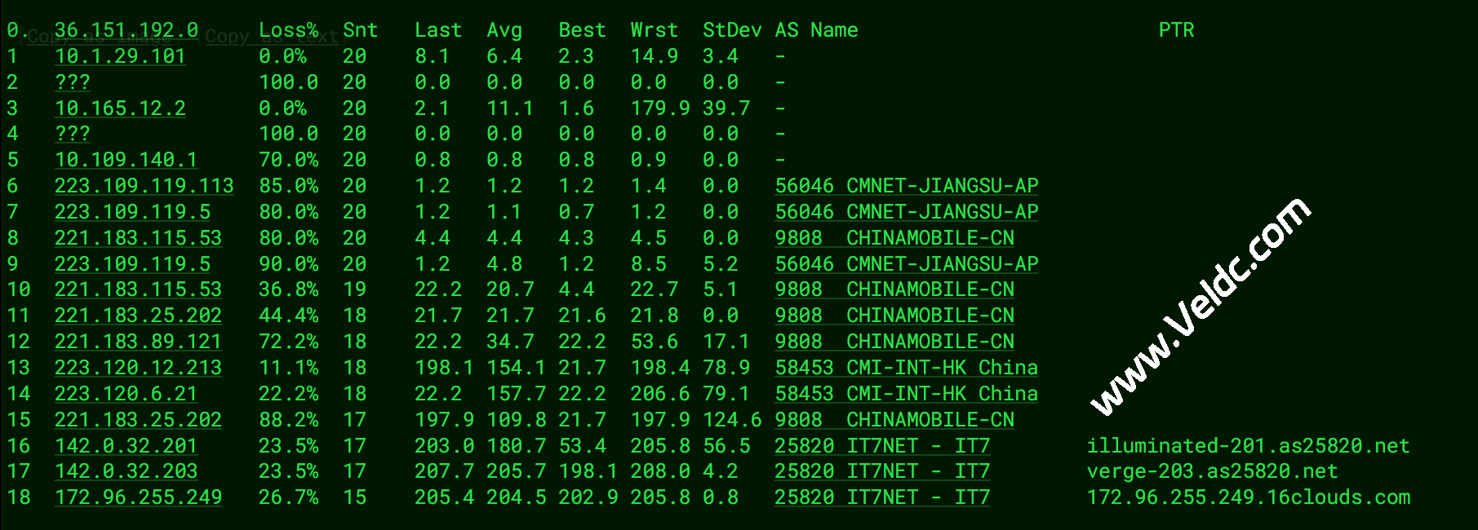This screenshot has height=530, width=1478.
Task: Click the 142.0.32.203 address link
Action: [x=126, y=471]
